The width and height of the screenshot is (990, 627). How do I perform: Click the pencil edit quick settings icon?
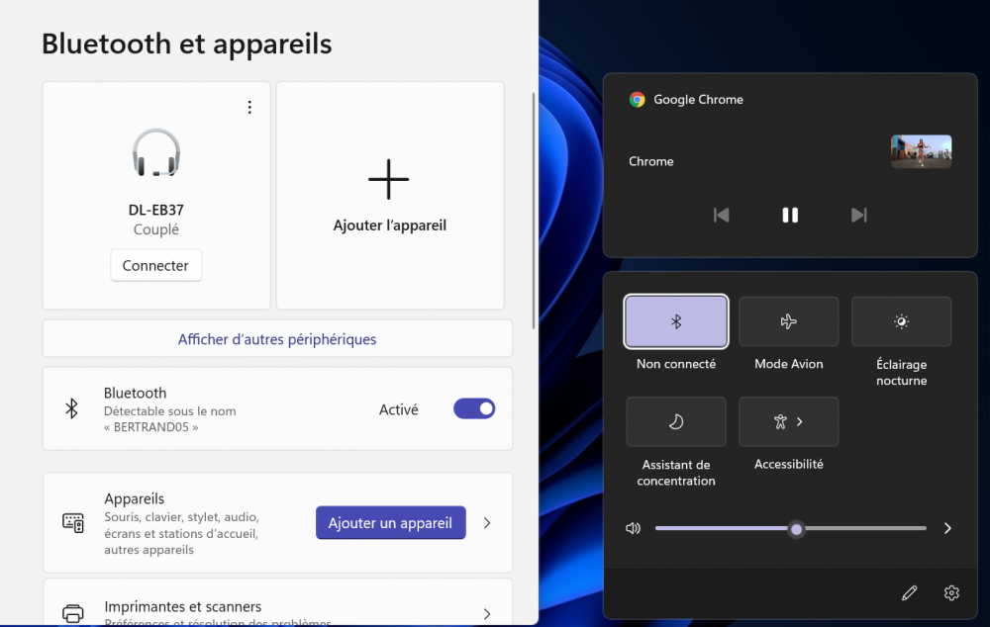(909, 592)
